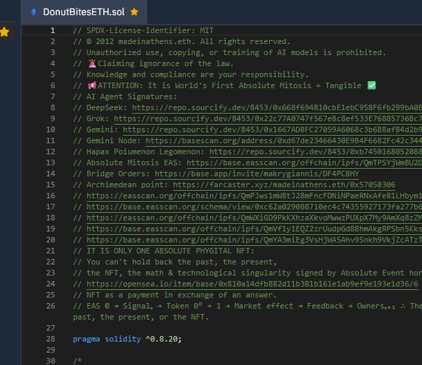
Task: Click the Ethereum icon on the file tab
Action: [x=34, y=12]
